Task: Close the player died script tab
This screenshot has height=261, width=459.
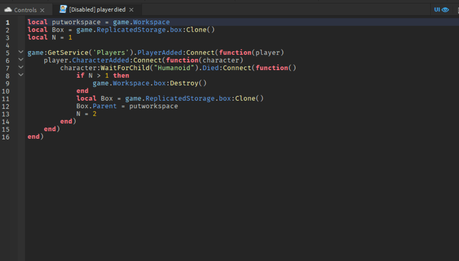Action: click(x=131, y=10)
